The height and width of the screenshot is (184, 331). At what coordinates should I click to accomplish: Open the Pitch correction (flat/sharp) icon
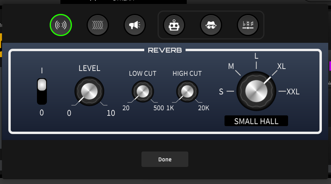(x=248, y=25)
